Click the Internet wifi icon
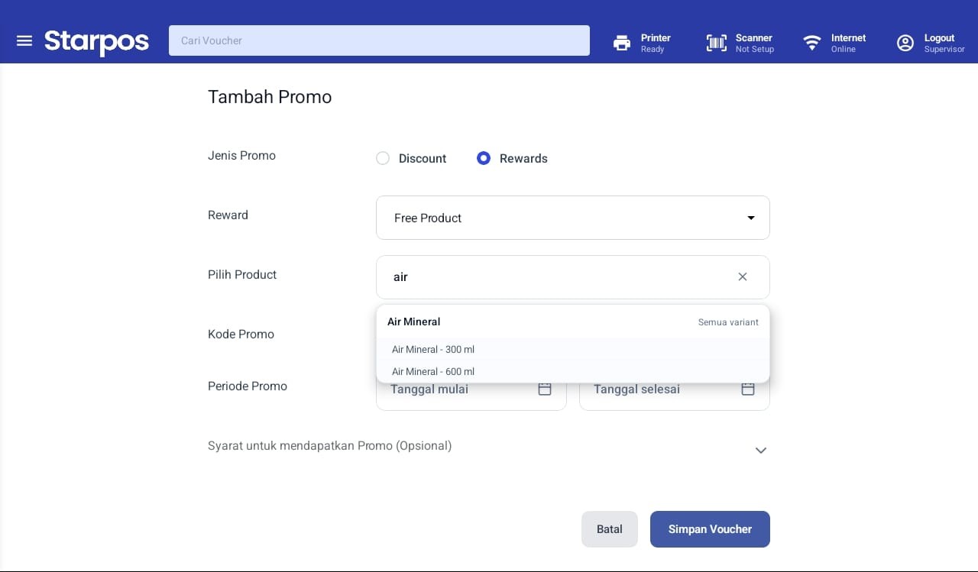Viewport: 978px width, 572px height. (812, 43)
